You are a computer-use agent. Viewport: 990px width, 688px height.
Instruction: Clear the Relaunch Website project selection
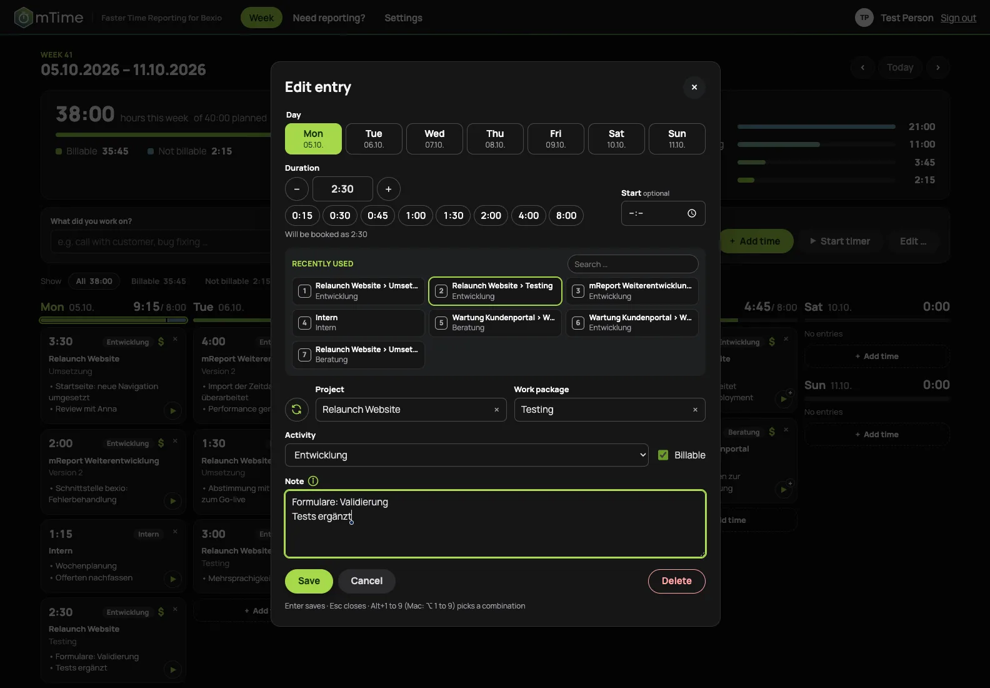[x=497, y=410]
